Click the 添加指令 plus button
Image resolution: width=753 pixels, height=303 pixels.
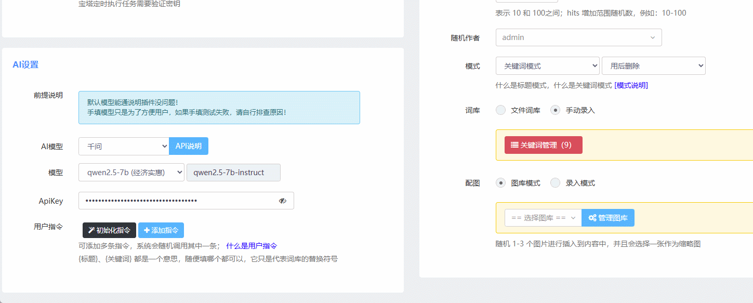161,230
